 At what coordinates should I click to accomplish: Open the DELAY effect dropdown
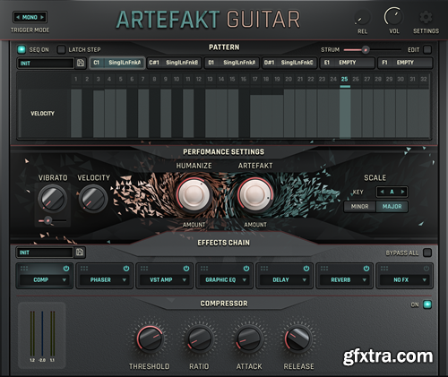[x=284, y=280]
